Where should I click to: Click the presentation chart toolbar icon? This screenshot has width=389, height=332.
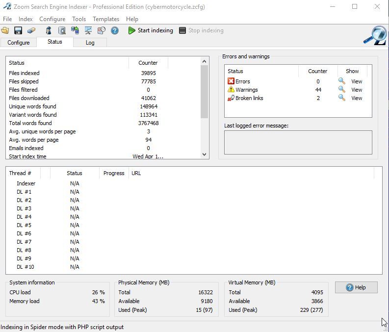(88, 30)
